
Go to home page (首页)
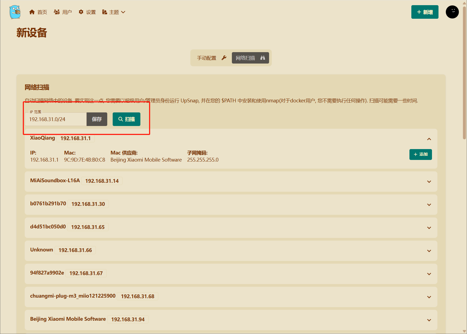38,12
